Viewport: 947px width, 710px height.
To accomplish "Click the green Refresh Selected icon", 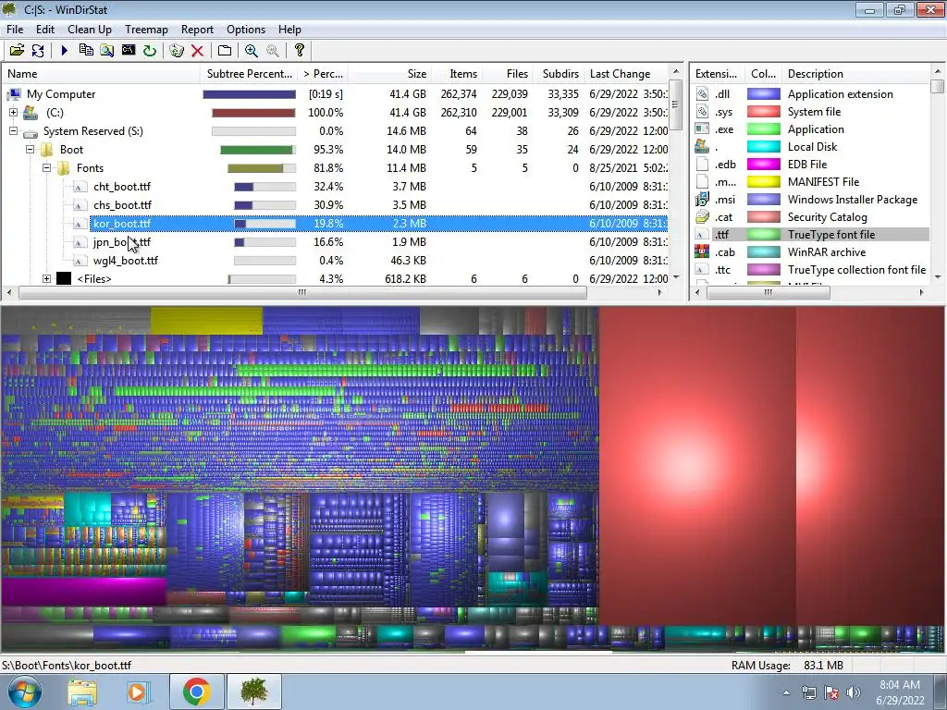I will coord(149,51).
